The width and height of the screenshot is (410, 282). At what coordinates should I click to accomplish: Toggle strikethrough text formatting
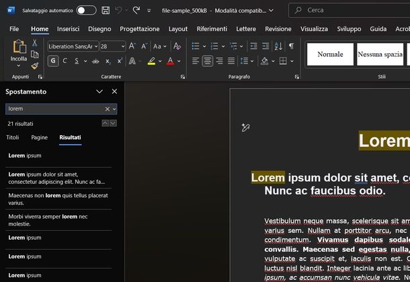[95, 61]
